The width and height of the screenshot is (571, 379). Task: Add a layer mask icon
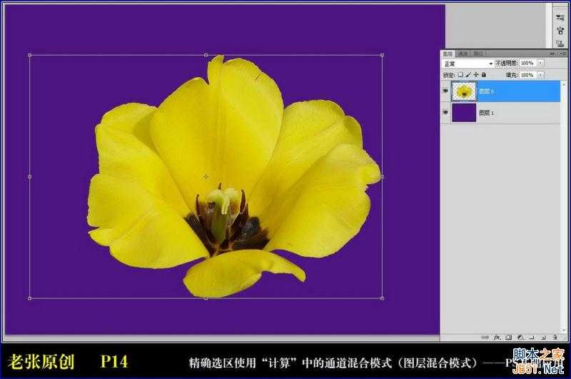(x=508, y=337)
